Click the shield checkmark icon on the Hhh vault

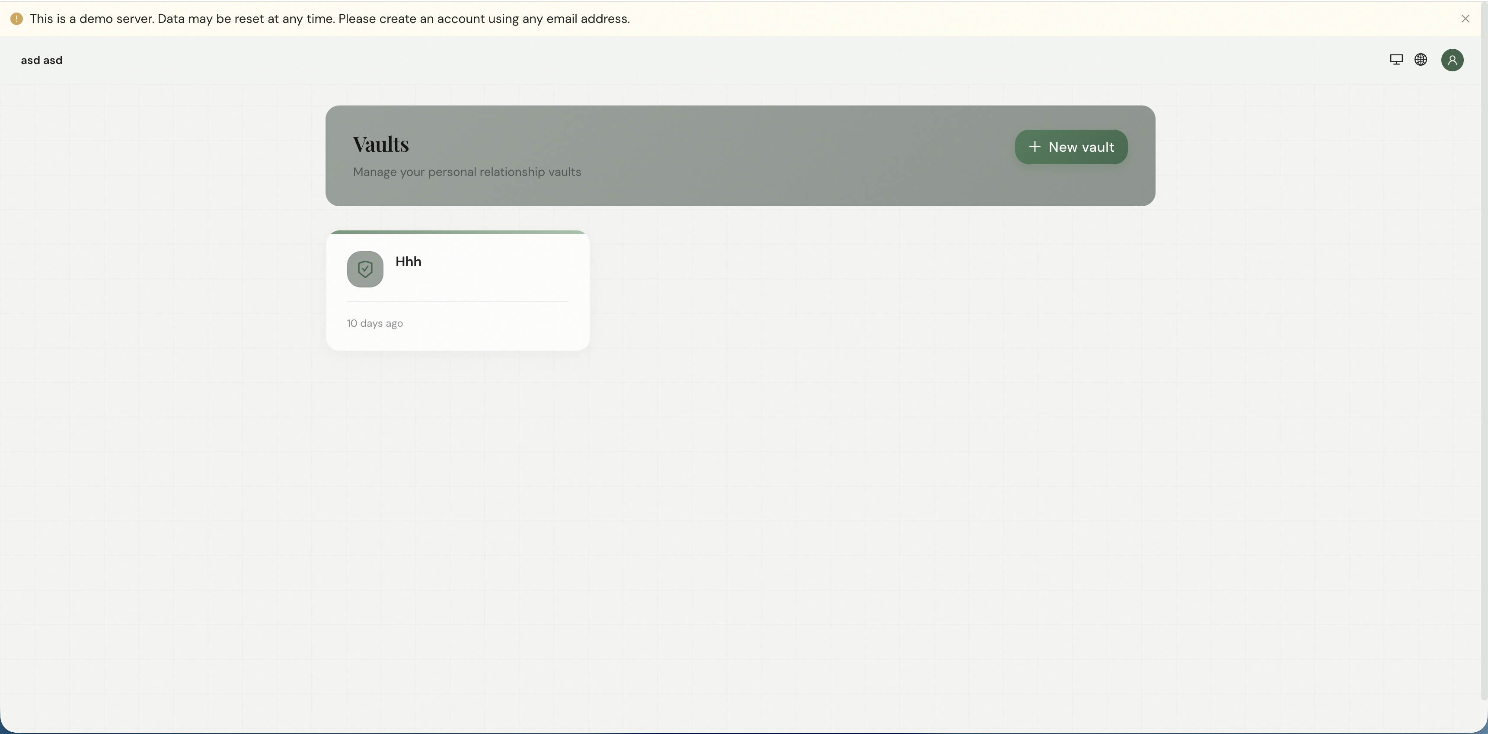point(364,269)
